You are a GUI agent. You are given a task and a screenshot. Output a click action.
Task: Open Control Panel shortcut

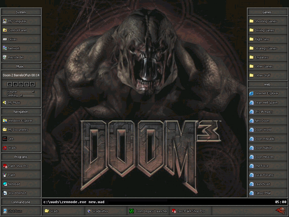pos(21,30)
